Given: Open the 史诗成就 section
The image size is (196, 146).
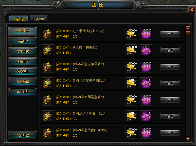Looking at the screenshot, I should coord(23,135).
